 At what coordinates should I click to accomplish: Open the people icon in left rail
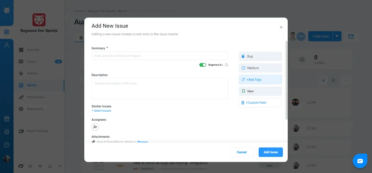(x=7, y=45)
